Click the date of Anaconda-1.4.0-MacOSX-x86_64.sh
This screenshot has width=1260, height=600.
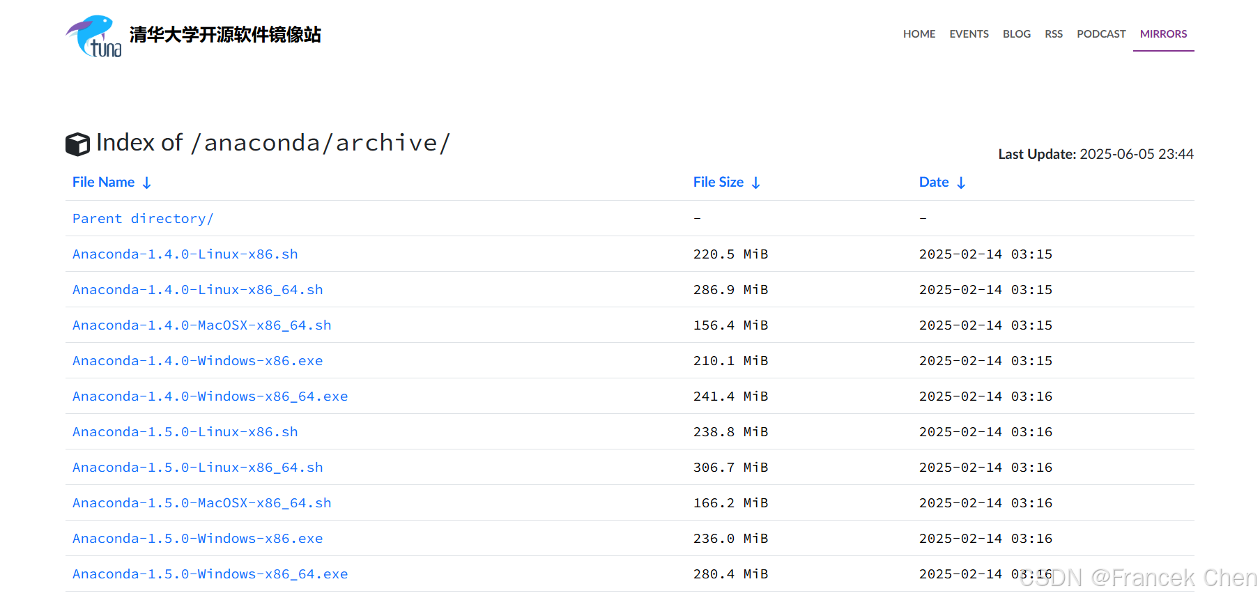click(985, 325)
